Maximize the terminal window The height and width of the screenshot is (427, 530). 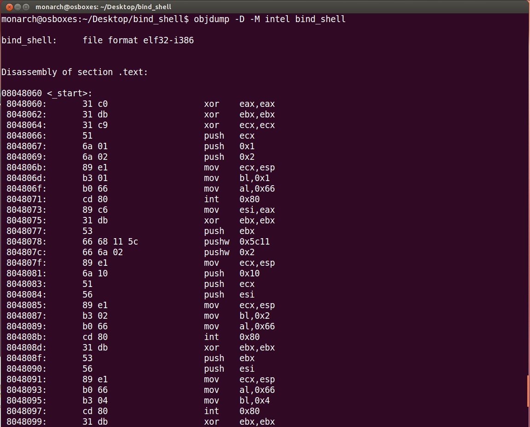pyautogui.click(x=26, y=7)
